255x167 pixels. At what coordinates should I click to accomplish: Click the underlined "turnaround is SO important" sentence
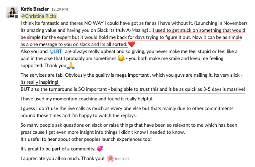[x=143, y=89]
